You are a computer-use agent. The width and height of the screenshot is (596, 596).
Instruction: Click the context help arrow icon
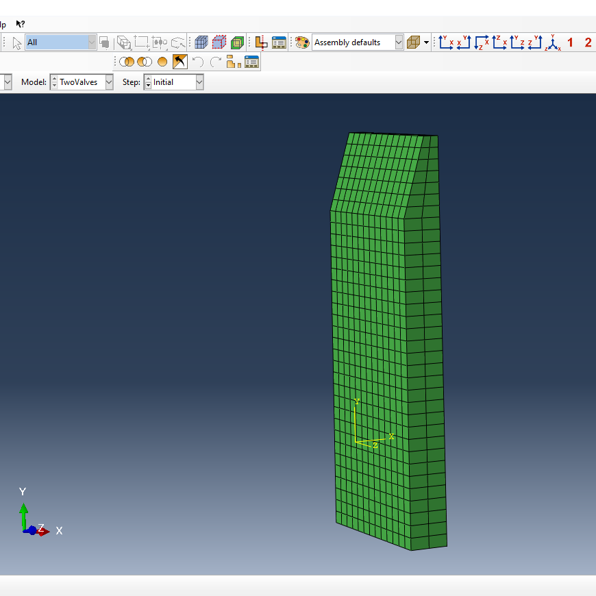pos(21,24)
